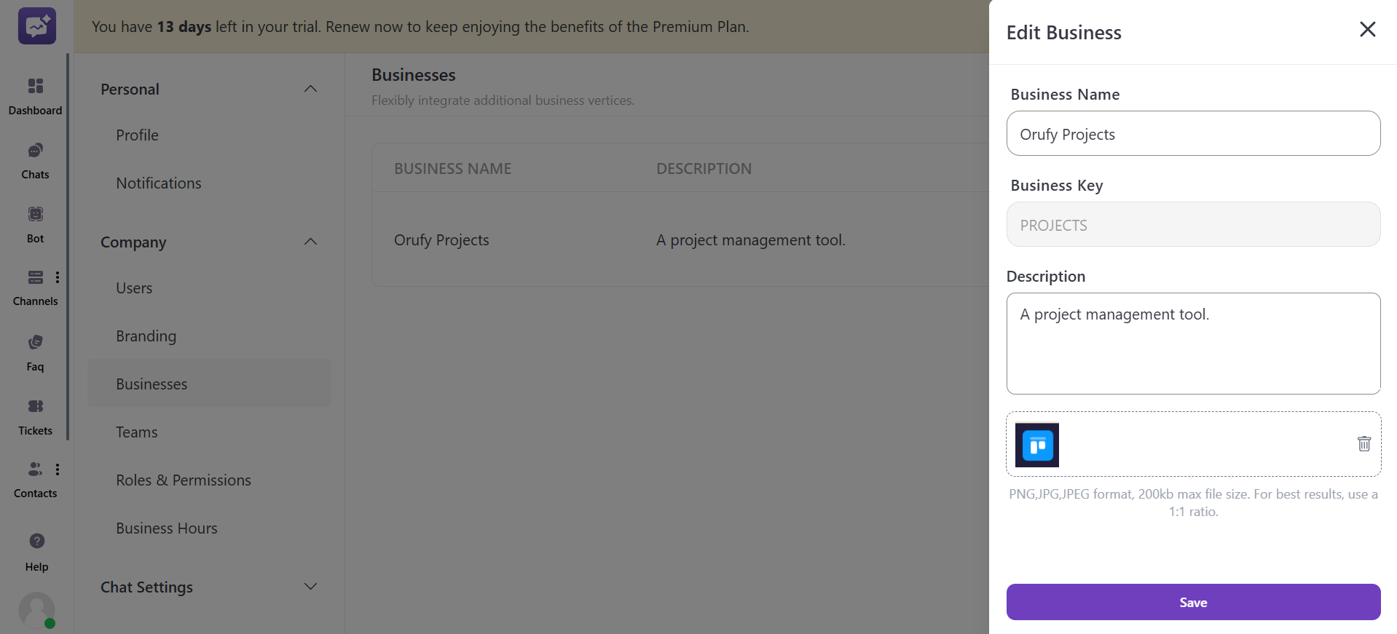Open the Faq sidebar icon

pyautogui.click(x=35, y=342)
